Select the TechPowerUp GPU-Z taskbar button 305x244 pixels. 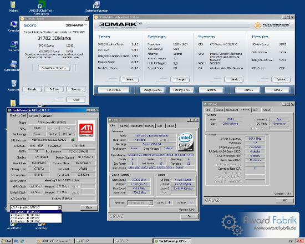tap(172, 241)
